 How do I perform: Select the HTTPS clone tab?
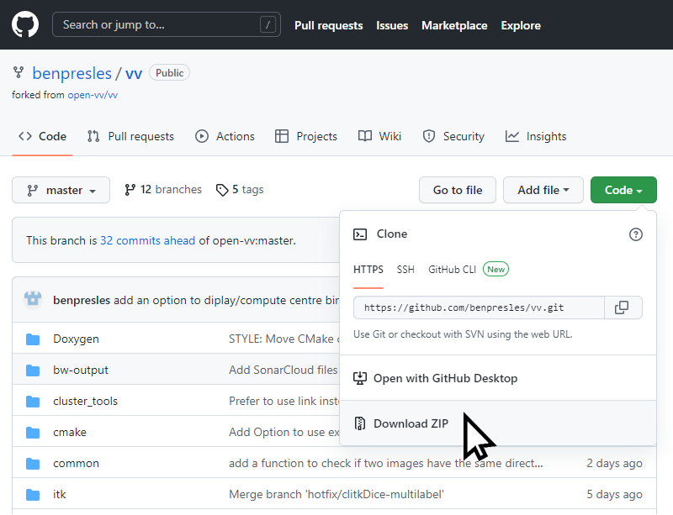tap(368, 270)
